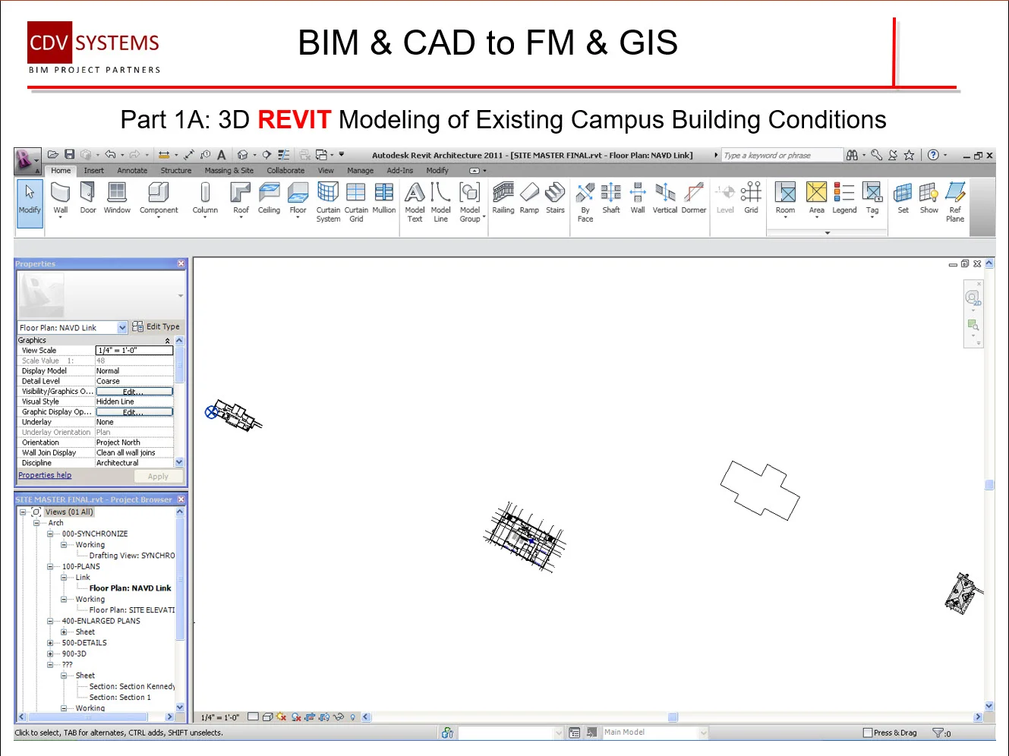Select the Wall tool in ribbon
Screen dimensions: 1009x756
tap(61, 200)
